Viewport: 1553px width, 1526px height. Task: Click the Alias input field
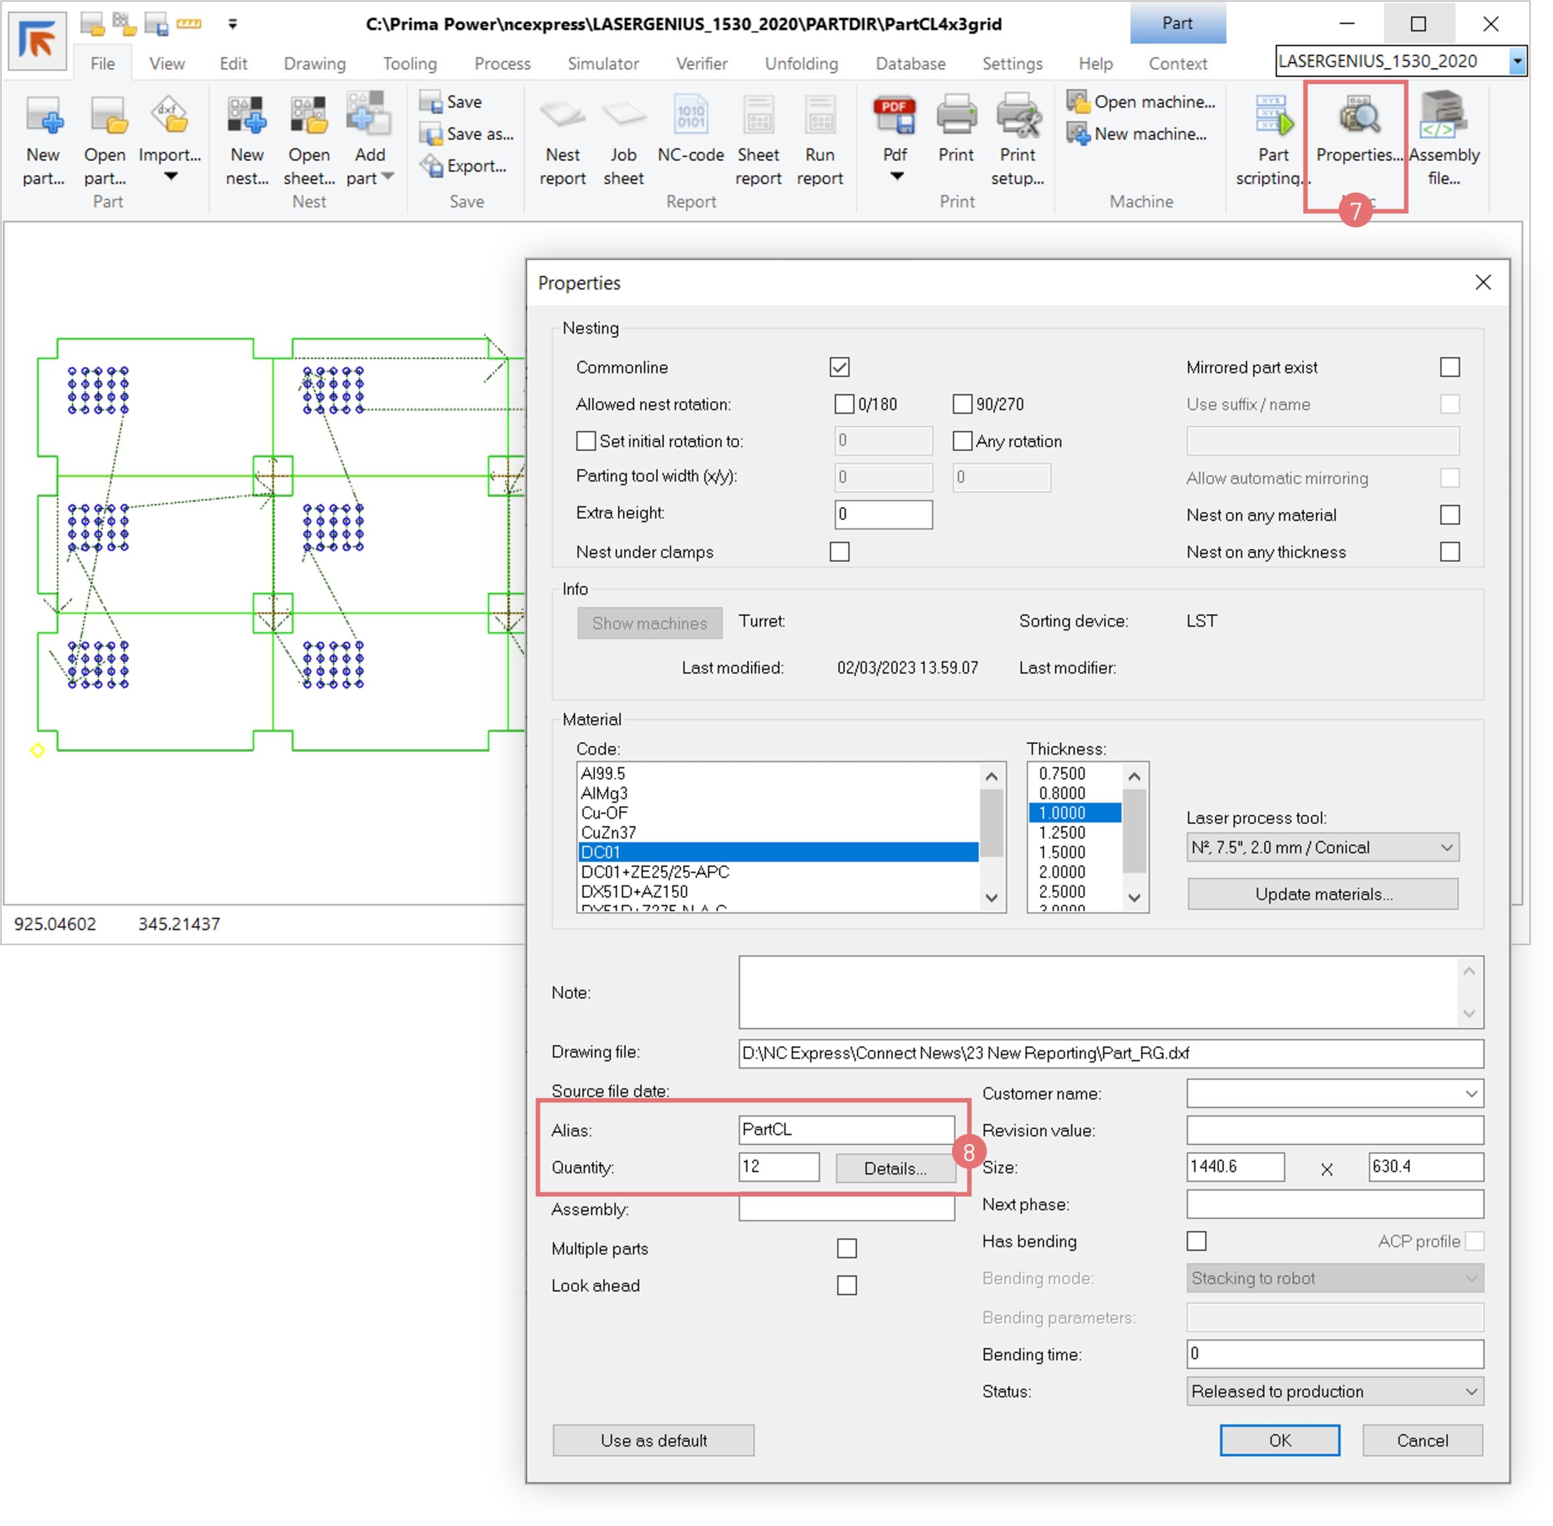tap(846, 1129)
